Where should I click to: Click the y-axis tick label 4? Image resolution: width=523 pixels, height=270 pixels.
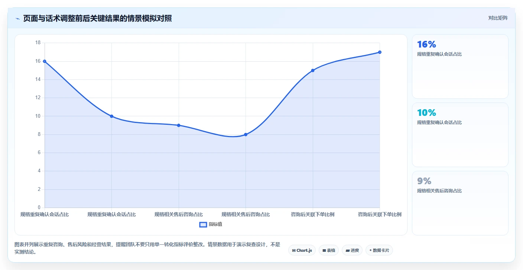click(39, 171)
